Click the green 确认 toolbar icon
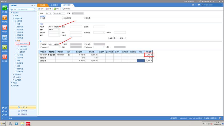Image resolution: width=224 pixels, height=126 pixels. [55, 9]
